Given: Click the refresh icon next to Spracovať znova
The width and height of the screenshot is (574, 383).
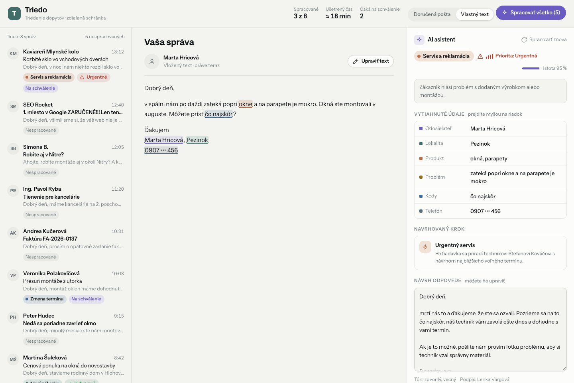Looking at the screenshot, I should click(x=524, y=40).
